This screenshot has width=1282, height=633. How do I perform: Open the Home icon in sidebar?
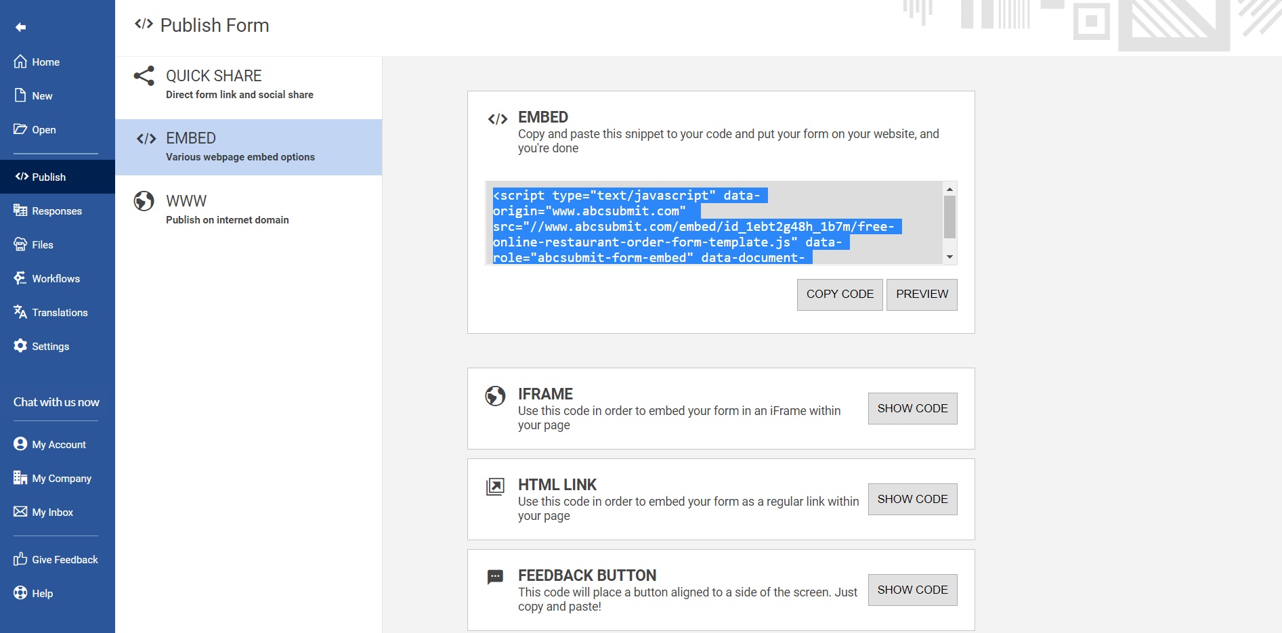(20, 62)
